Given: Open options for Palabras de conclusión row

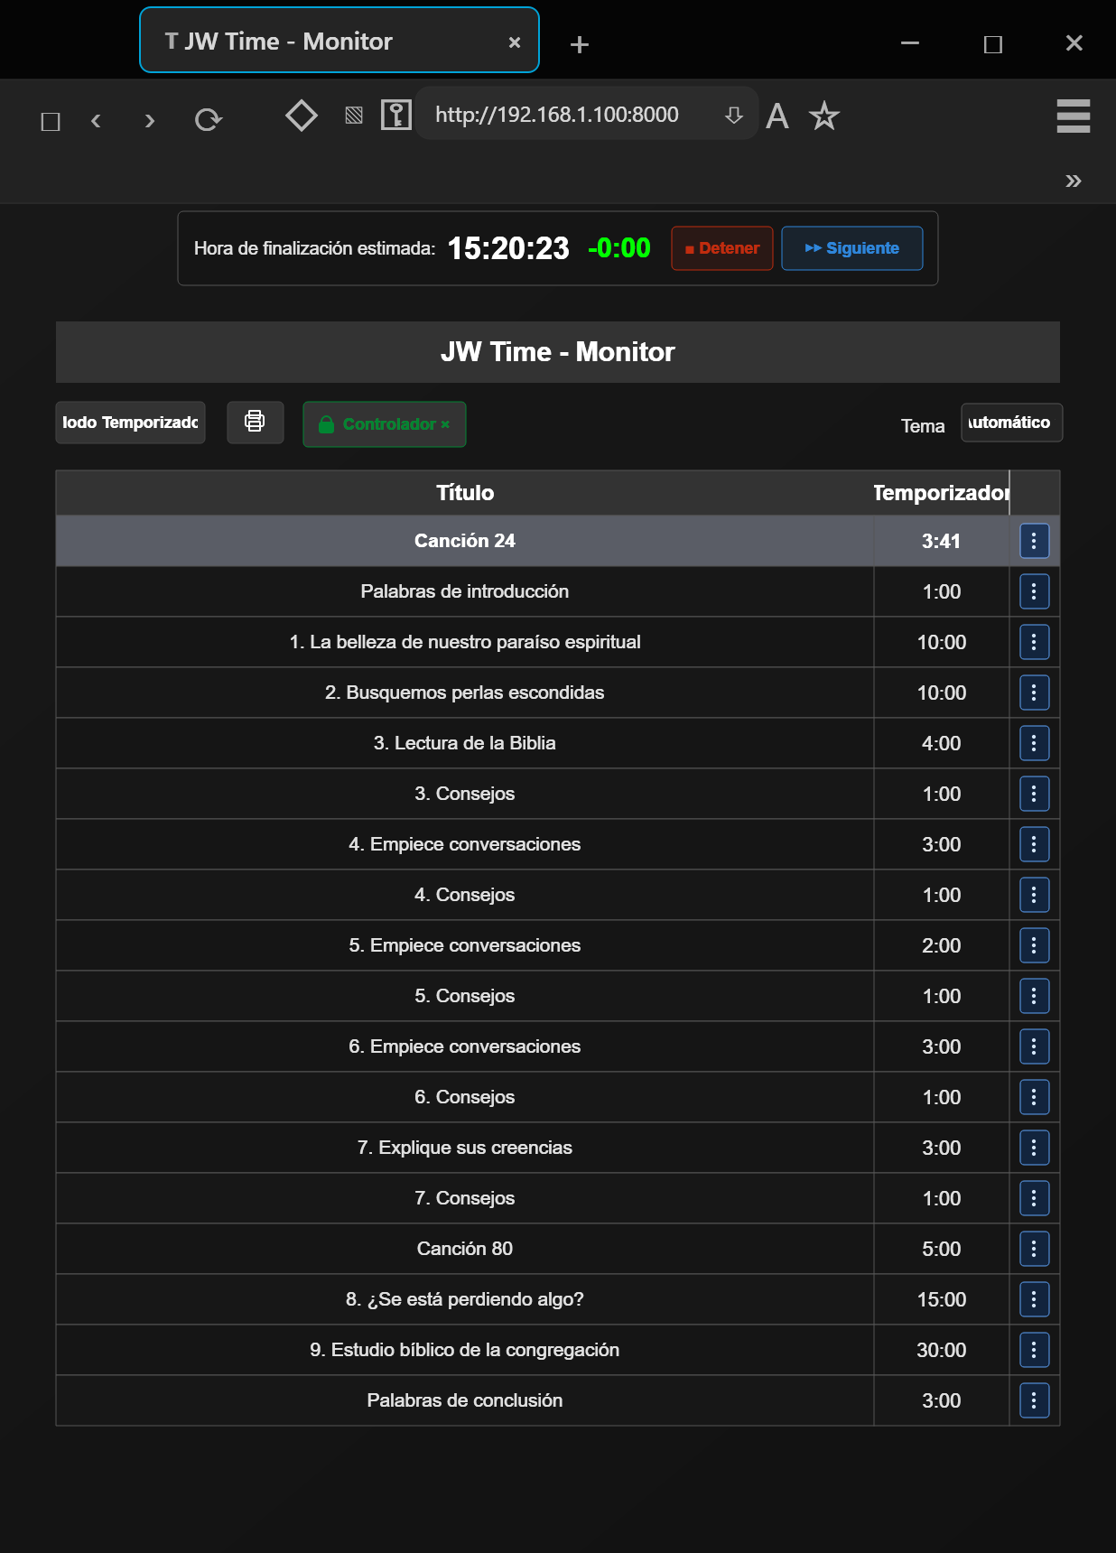Looking at the screenshot, I should click(1034, 1400).
